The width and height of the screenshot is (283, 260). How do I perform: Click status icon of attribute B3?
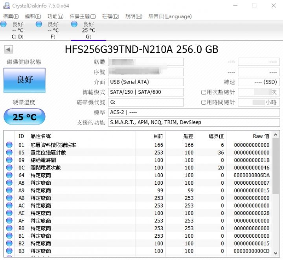click(9, 251)
